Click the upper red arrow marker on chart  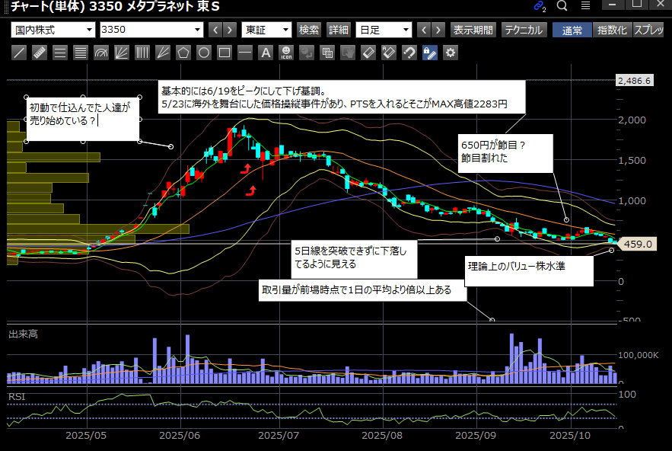coord(246,168)
